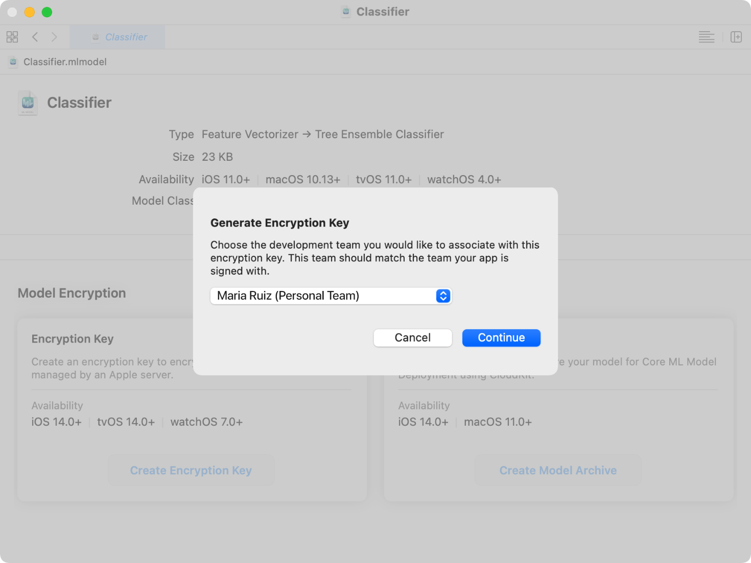Click Classifier.mlmodel in the jump bar

pos(64,61)
